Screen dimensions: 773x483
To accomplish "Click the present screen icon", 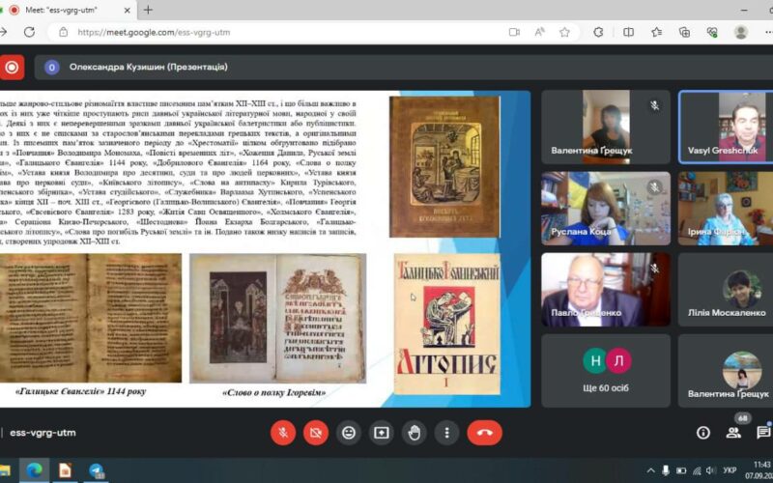I will click(x=382, y=433).
